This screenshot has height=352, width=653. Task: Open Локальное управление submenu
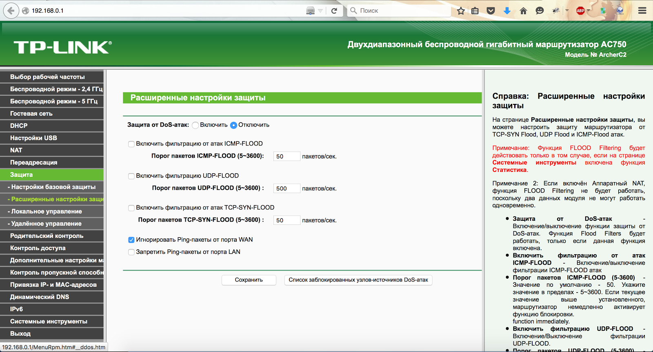[52, 211]
